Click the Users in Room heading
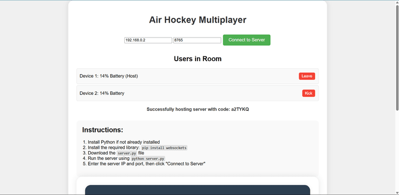 (x=198, y=59)
